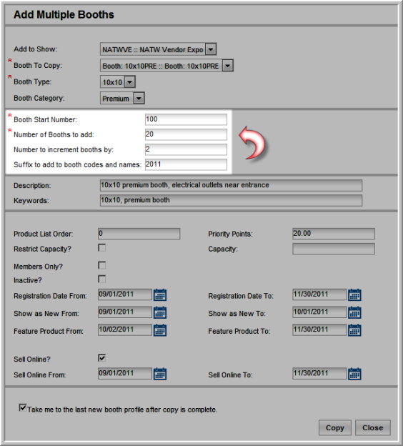Screen dimensions: 403x446
Task: Check the Members Only option
Action: pos(101,265)
